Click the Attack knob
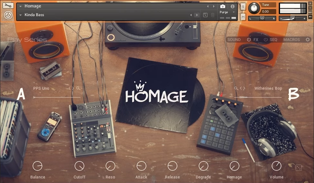Screen dimensions: 314x183 [x=141, y=166]
